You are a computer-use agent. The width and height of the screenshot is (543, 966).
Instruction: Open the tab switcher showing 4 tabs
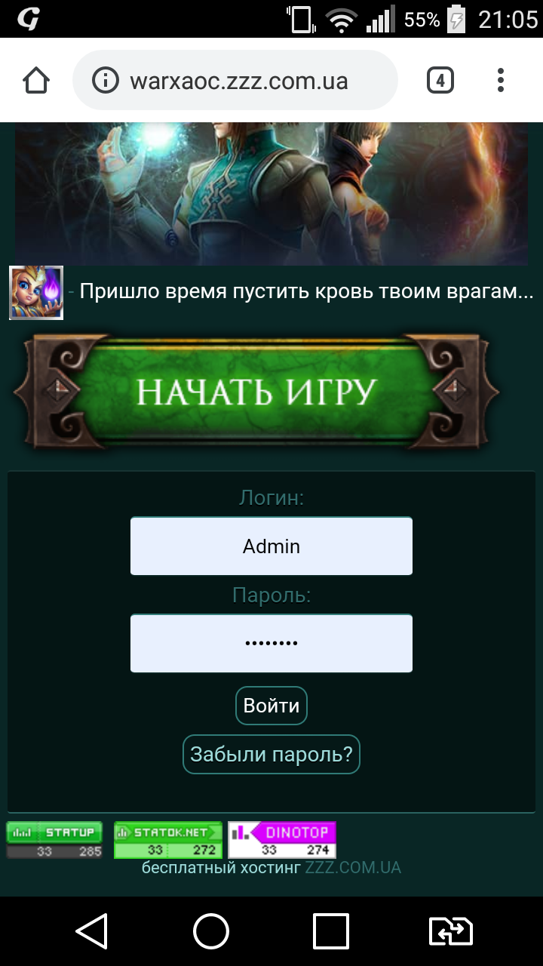point(440,80)
